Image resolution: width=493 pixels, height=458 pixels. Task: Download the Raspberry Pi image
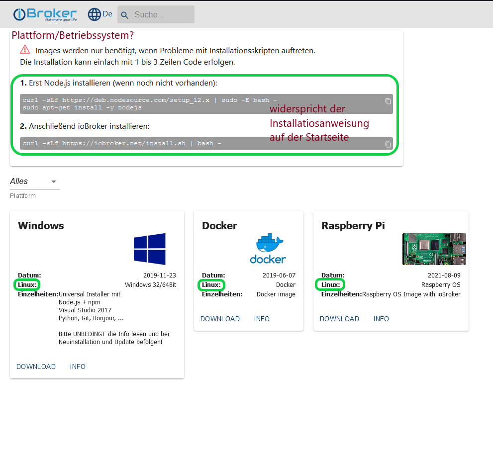pos(339,319)
